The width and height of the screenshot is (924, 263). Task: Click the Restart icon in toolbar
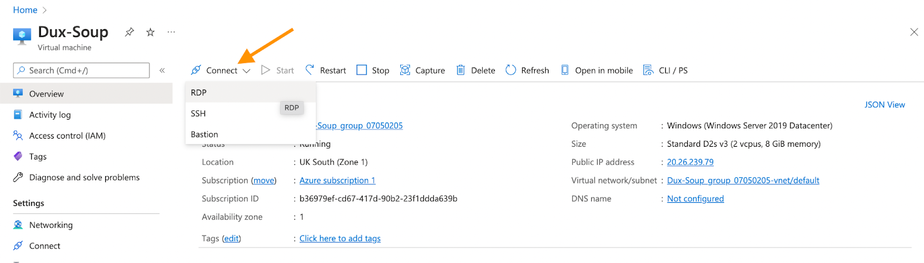click(x=310, y=70)
